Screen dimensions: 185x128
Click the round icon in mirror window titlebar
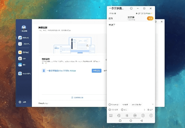[131, 8]
